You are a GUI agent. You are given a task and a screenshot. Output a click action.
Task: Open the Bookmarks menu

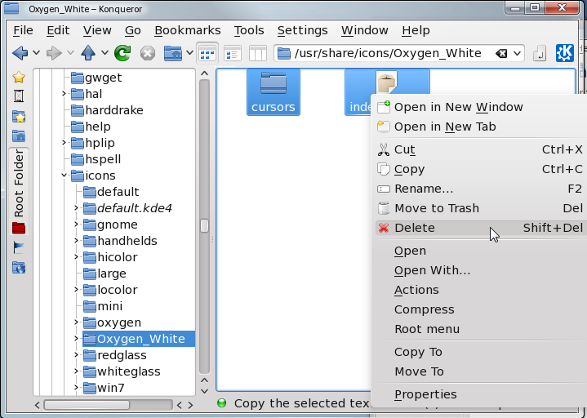[188, 30]
